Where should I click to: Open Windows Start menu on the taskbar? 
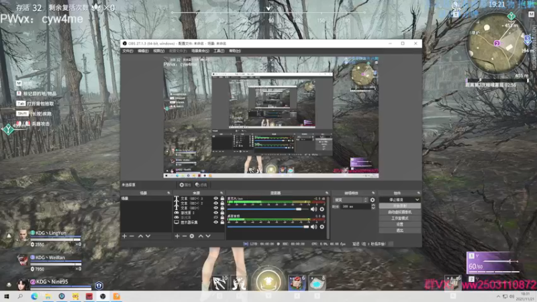point(7,297)
